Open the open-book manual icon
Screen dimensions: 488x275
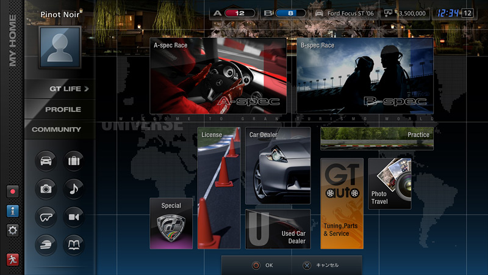(74, 244)
